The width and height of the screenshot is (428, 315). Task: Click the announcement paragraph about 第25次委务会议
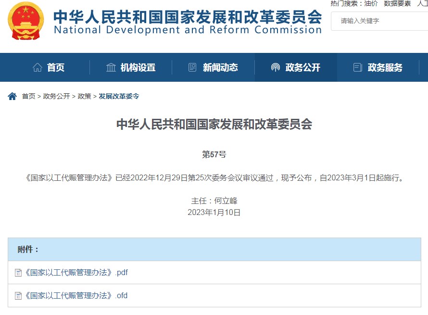pos(214,178)
